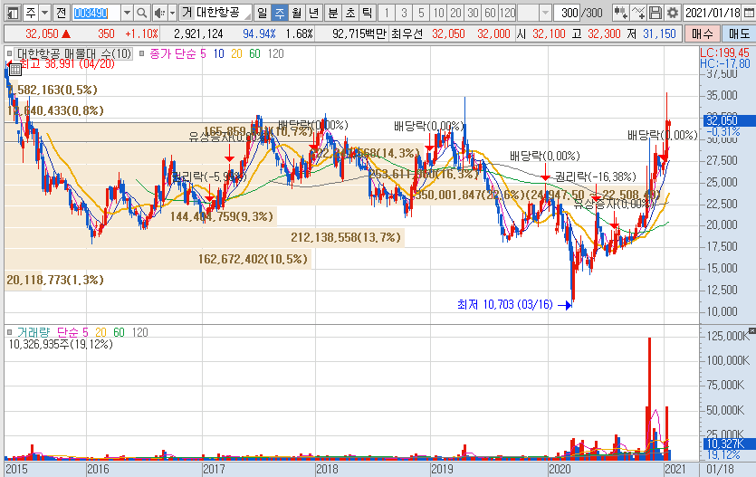The width and height of the screenshot is (756, 477).
Task: Click the speaker sound icon
Action: click(x=159, y=13)
